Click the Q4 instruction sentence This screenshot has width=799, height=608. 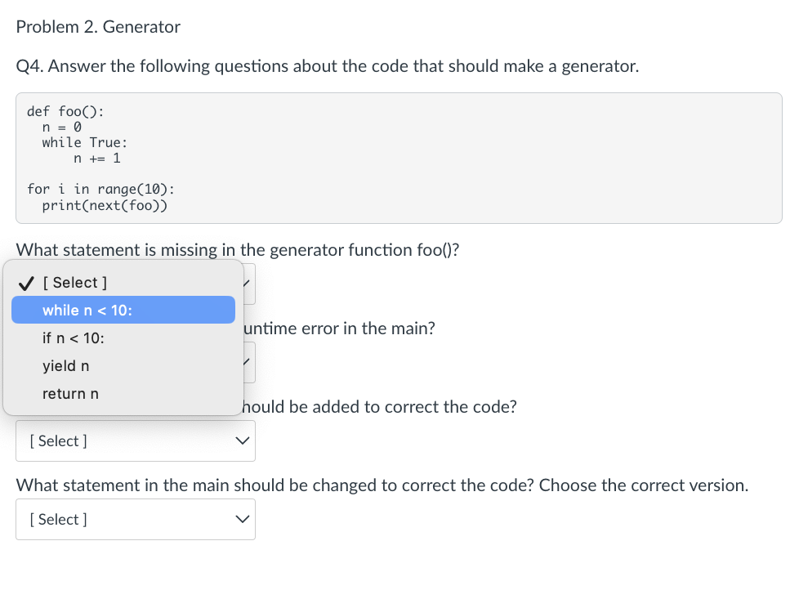[x=328, y=66]
